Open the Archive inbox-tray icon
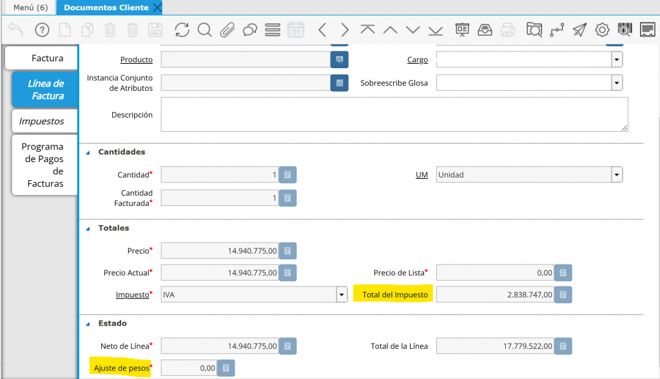 point(485,30)
